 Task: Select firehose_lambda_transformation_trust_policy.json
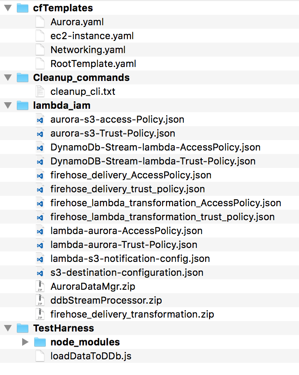[x=149, y=217]
